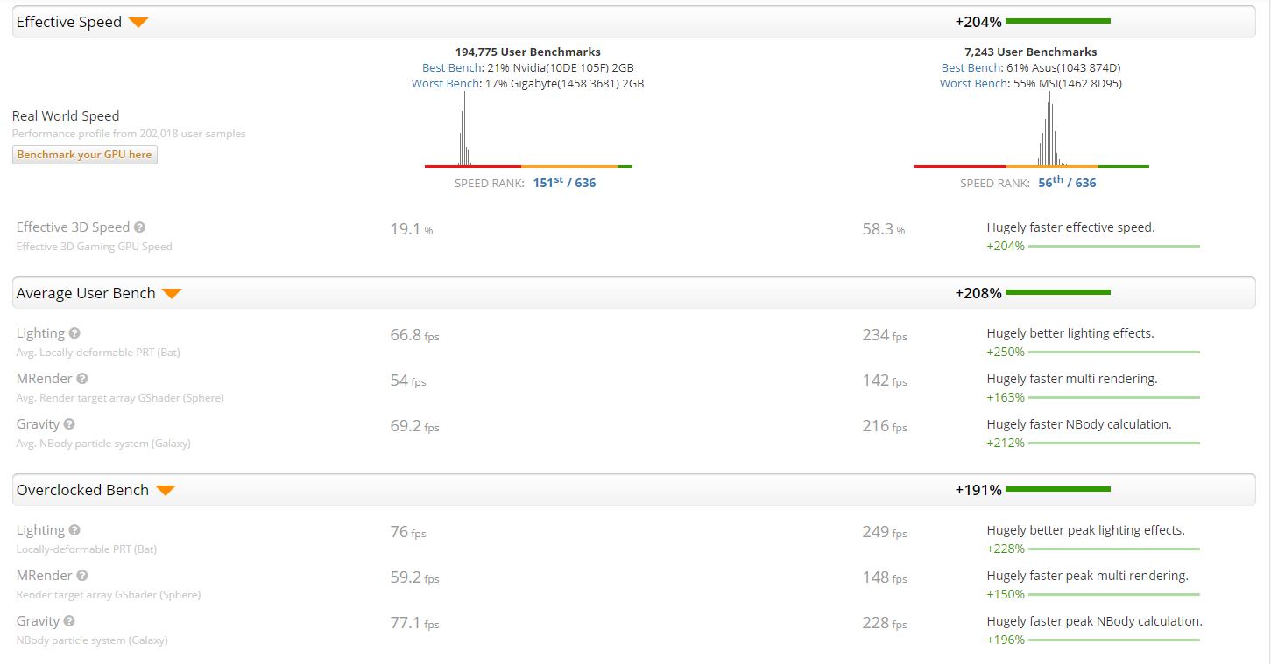Screen dimensions: 1271x664
Task: Collapse the Average User Bench arrow
Action: coord(172,294)
